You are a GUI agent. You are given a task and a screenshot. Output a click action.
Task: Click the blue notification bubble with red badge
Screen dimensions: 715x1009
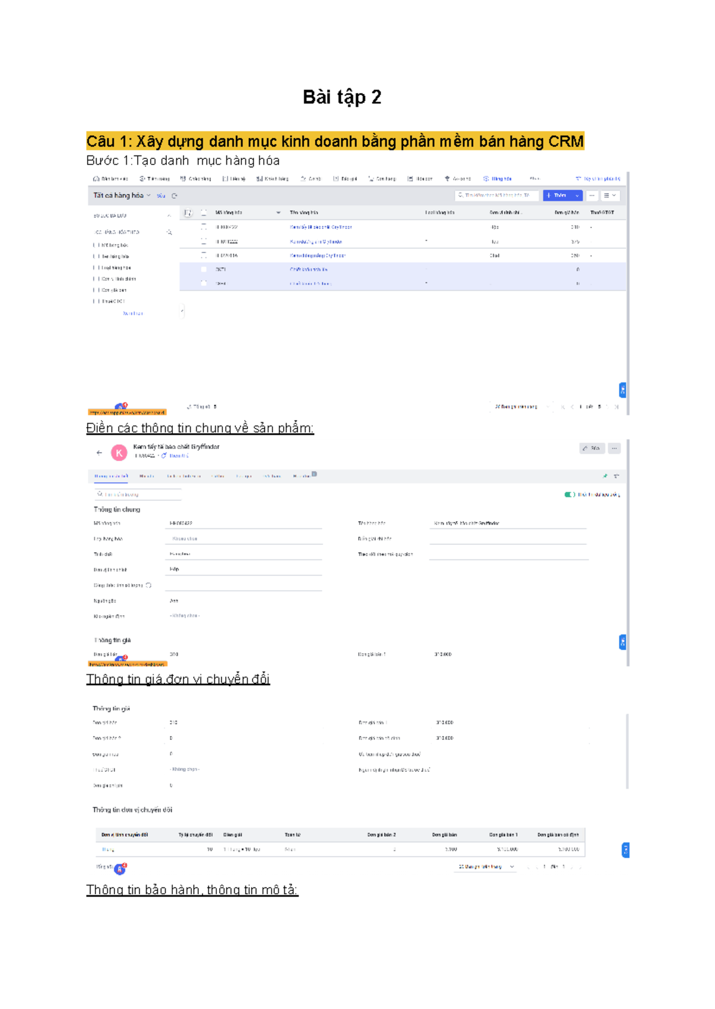120,869
